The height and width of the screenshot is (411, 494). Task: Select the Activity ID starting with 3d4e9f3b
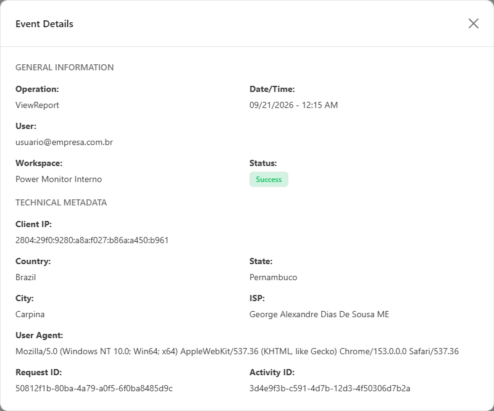pyautogui.click(x=330, y=388)
